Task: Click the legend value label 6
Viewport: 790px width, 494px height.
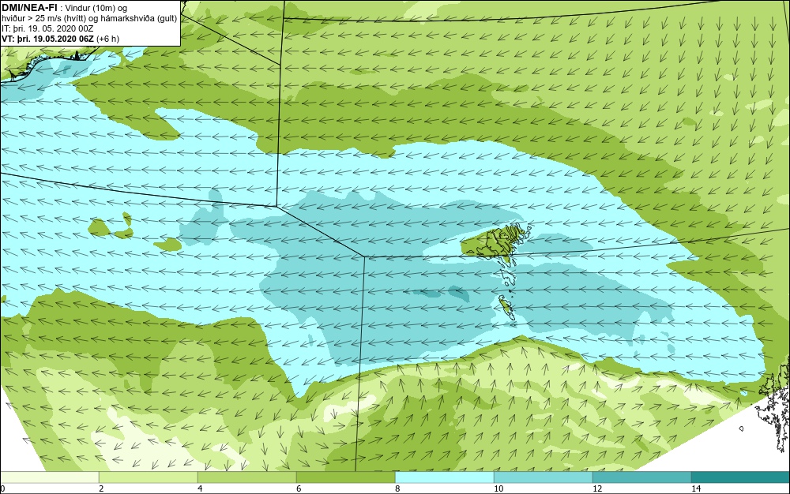Action: point(299,488)
